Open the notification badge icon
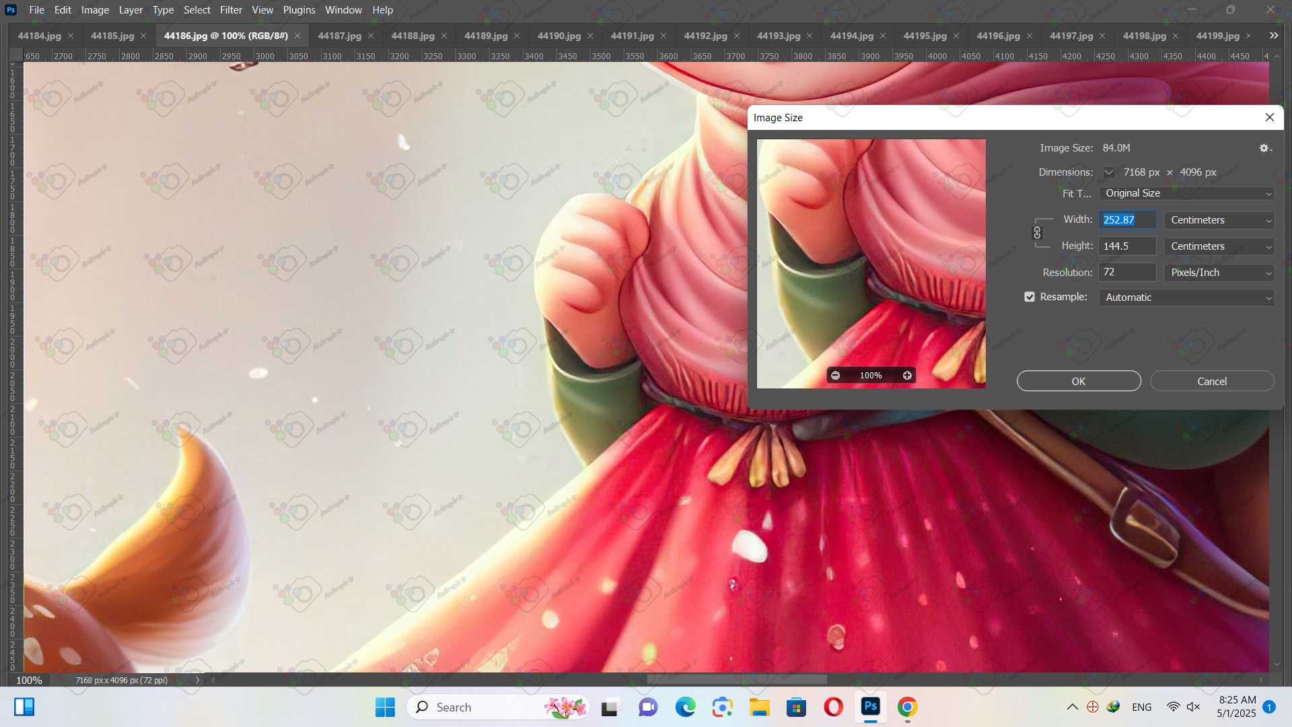Screen dimensions: 1292x727 point(1269,707)
